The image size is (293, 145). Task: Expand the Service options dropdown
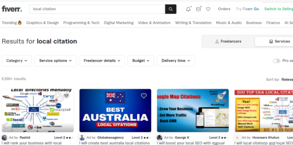[x=55, y=61]
